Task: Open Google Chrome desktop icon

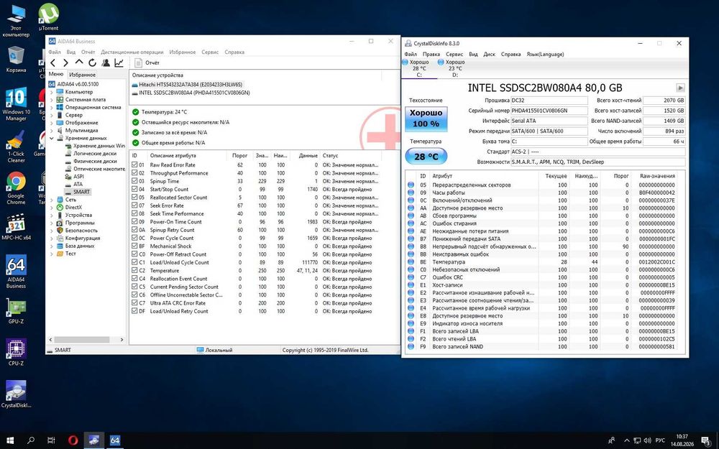Action: point(16,188)
